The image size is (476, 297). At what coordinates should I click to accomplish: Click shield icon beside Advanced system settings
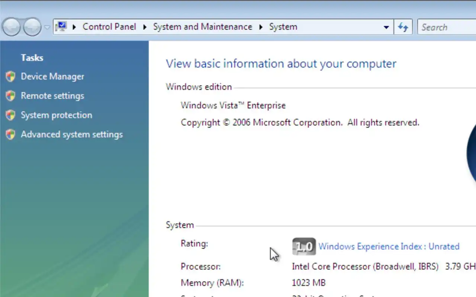(10, 134)
